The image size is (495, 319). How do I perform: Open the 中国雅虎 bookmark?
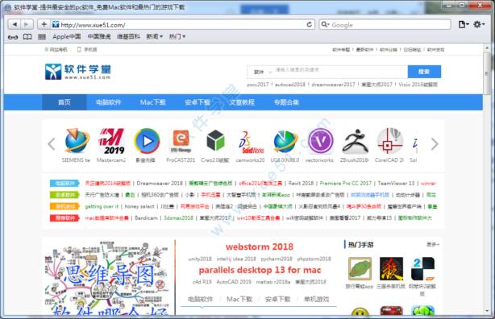[99, 36]
